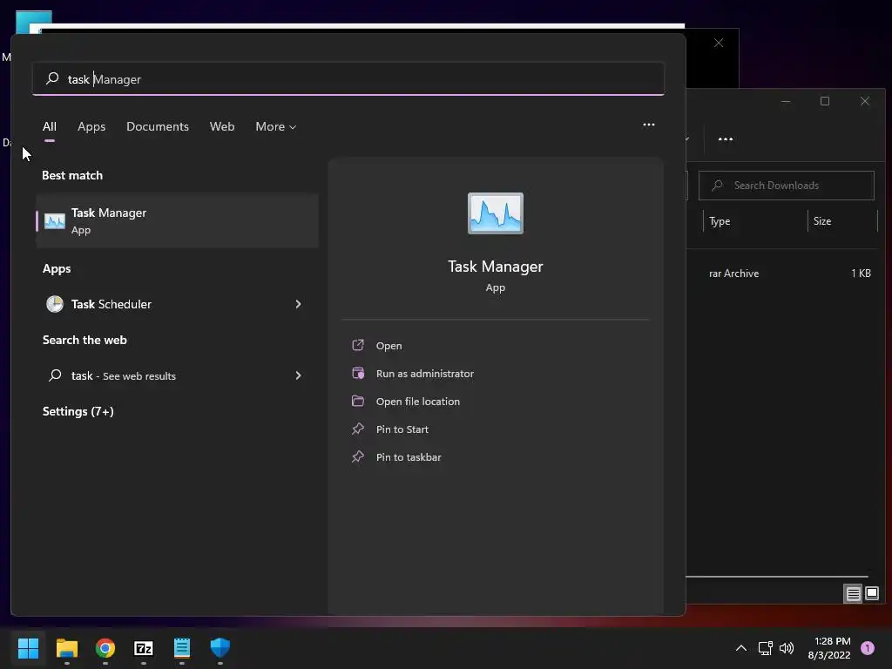Open search options three-dot menu
Image resolution: width=892 pixels, height=669 pixels.
tap(648, 125)
